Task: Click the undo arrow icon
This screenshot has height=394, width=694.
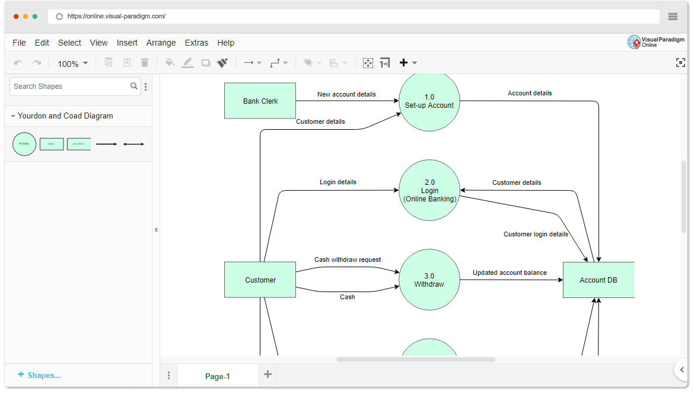Action: point(18,62)
